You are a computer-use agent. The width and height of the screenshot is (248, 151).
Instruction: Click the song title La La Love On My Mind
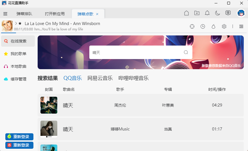click(62, 24)
